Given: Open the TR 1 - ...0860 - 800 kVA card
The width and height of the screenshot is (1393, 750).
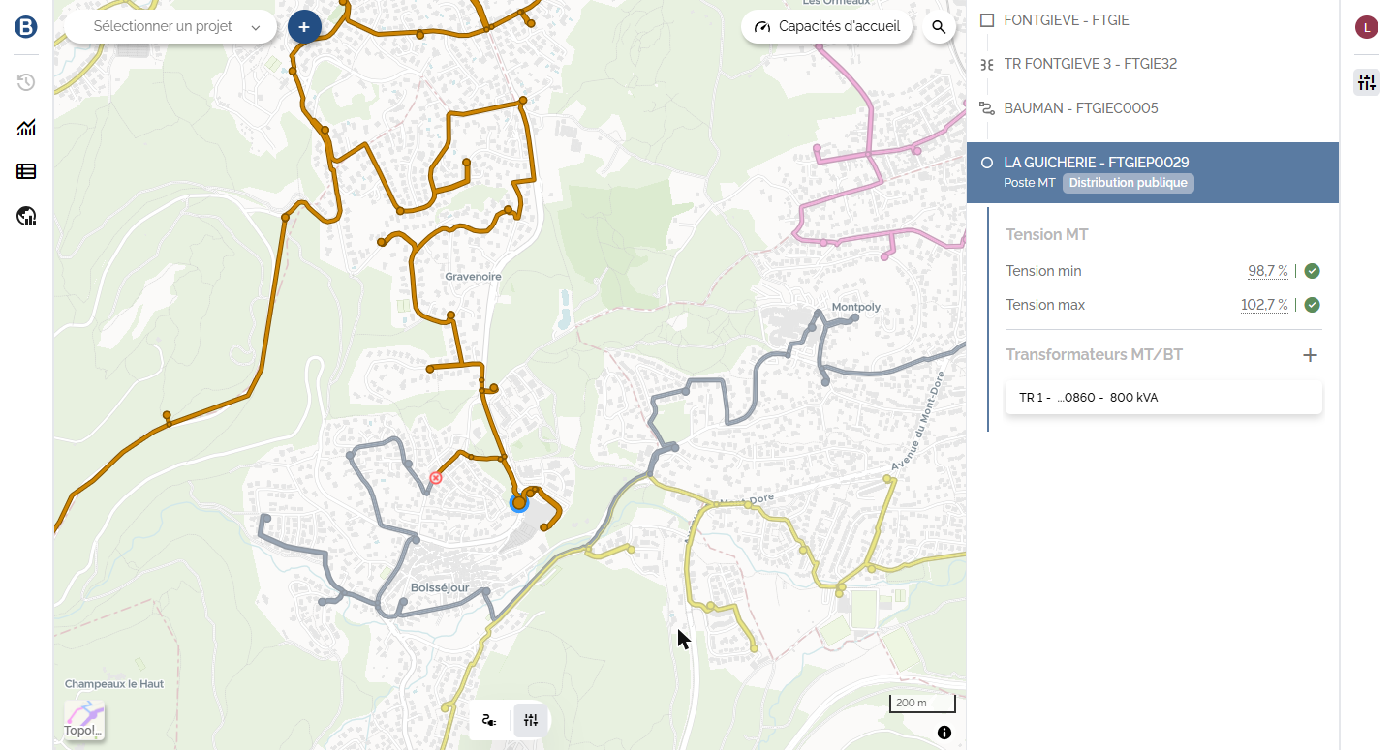Looking at the screenshot, I should [1163, 398].
